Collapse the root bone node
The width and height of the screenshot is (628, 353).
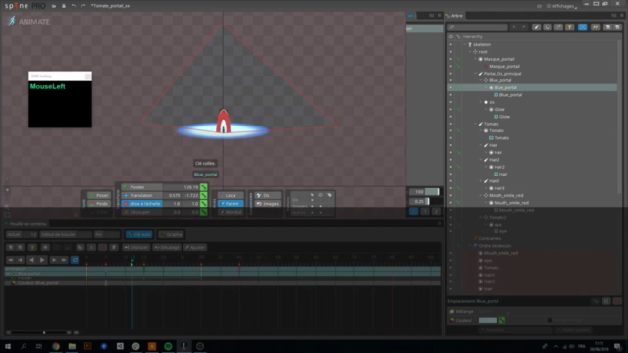pyautogui.click(x=470, y=52)
